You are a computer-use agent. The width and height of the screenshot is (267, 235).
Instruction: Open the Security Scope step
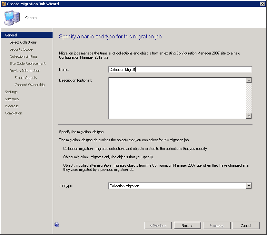[x=21, y=49]
